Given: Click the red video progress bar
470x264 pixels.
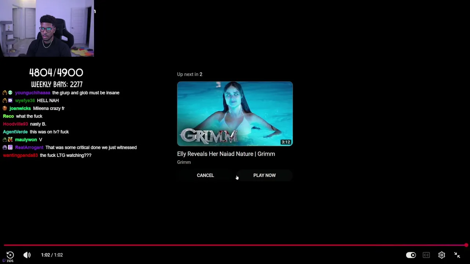Looking at the screenshot, I should coord(235,245).
